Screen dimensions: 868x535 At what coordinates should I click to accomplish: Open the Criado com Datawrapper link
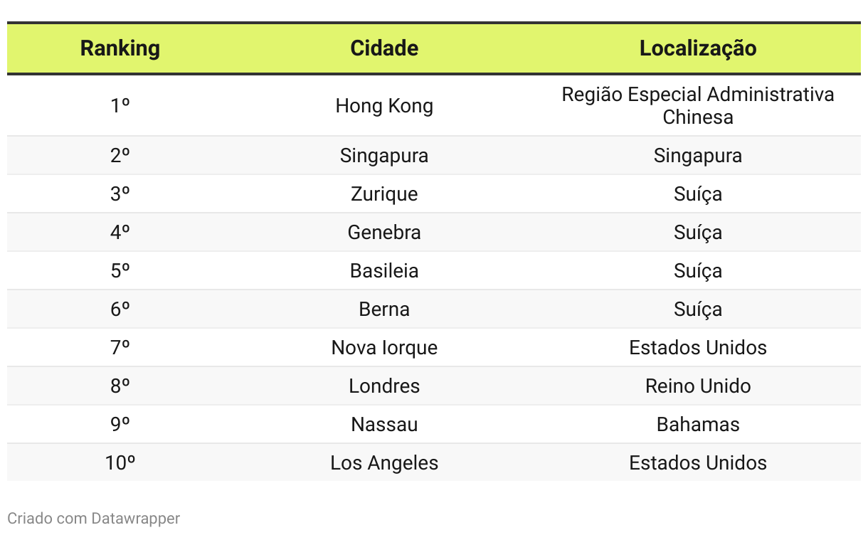click(94, 518)
